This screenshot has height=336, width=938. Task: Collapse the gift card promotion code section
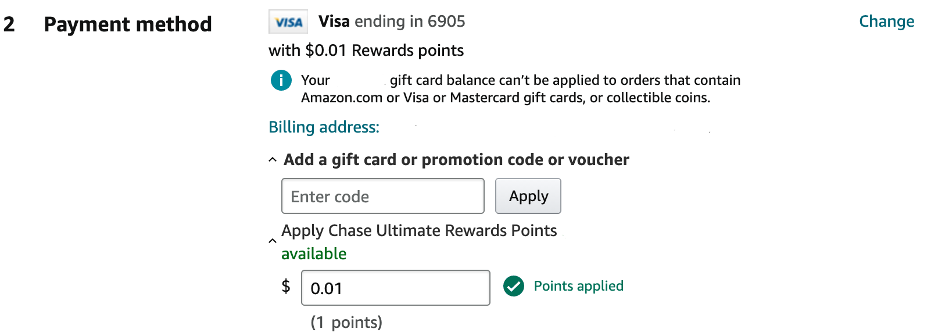[x=273, y=158]
